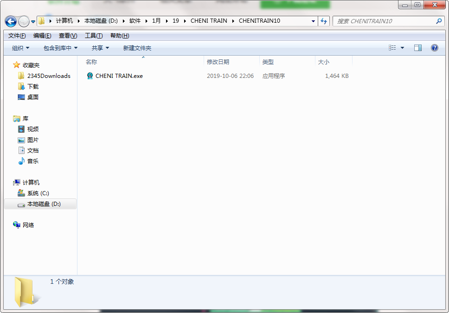Open the 下载 folder in sidebar
The image size is (449, 313).
click(33, 87)
